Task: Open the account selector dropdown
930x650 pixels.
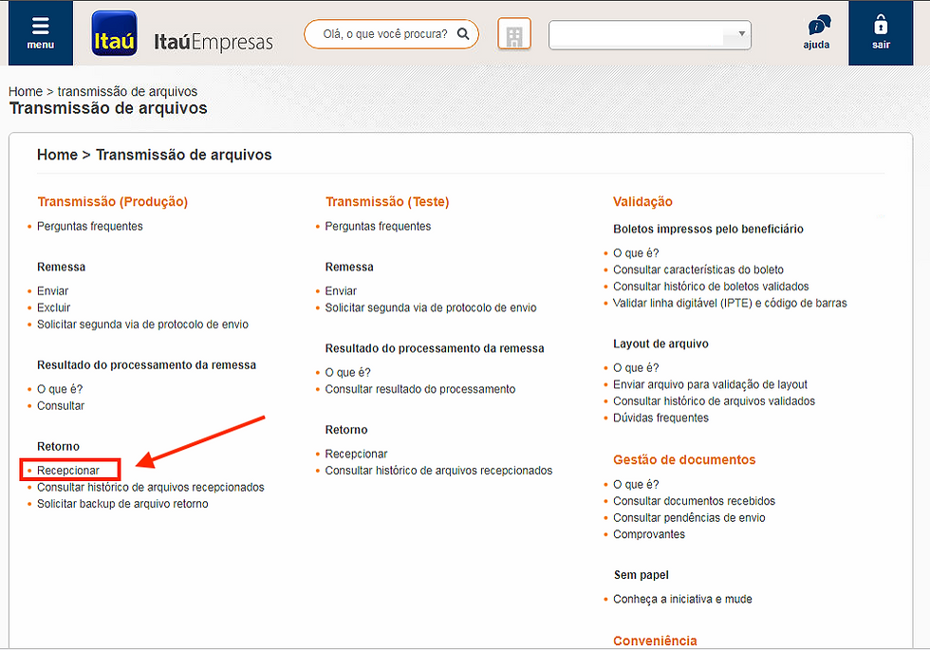Action: click(649, 35)
